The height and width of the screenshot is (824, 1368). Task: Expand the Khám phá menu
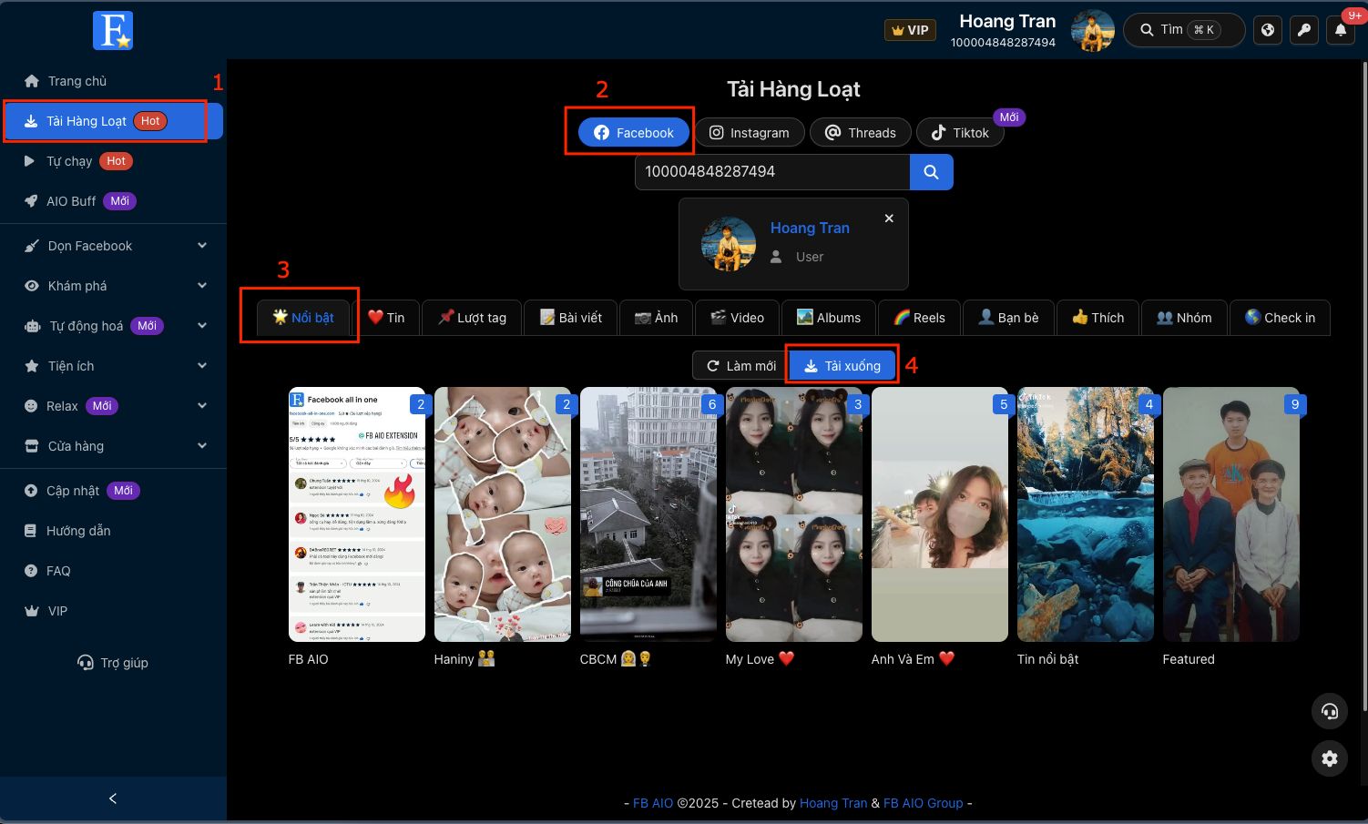(x=113, y=286)
